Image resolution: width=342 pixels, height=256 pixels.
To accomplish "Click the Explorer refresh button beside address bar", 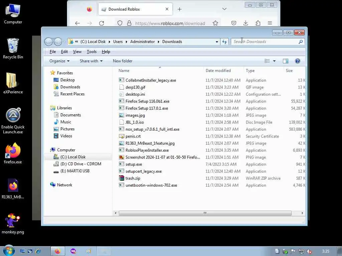I will [x=224, y=42].
